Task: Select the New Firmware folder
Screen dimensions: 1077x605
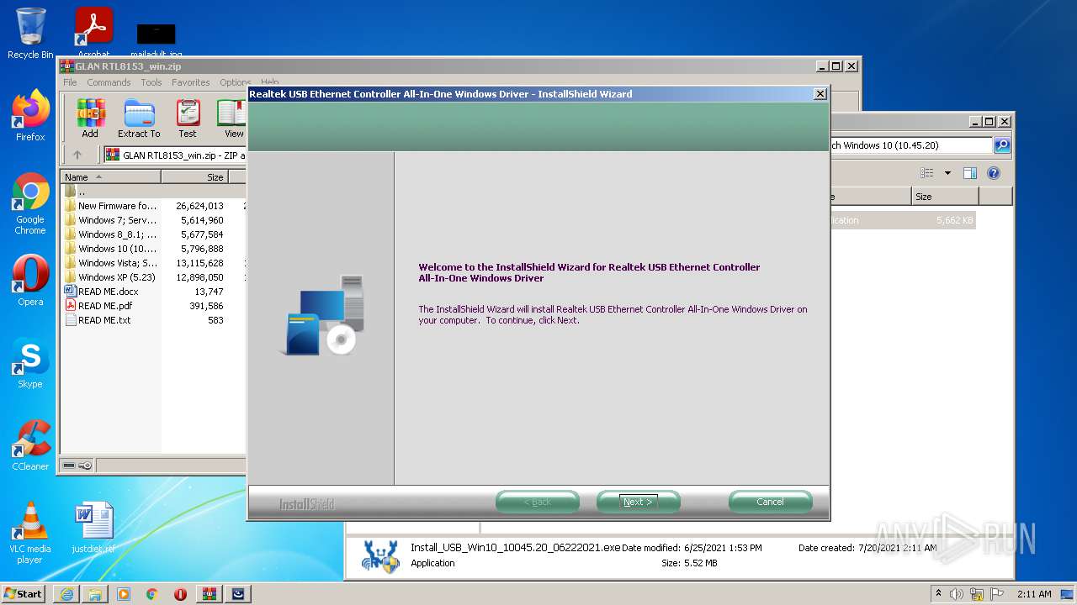Action: coord(117,206)
